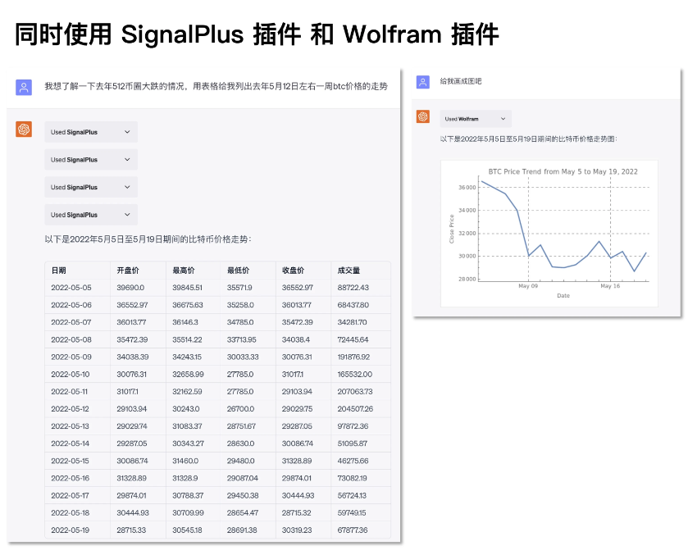This screenshot has height=555, width=688.
Task: Click the Close Price axis label
Action: 452,229
